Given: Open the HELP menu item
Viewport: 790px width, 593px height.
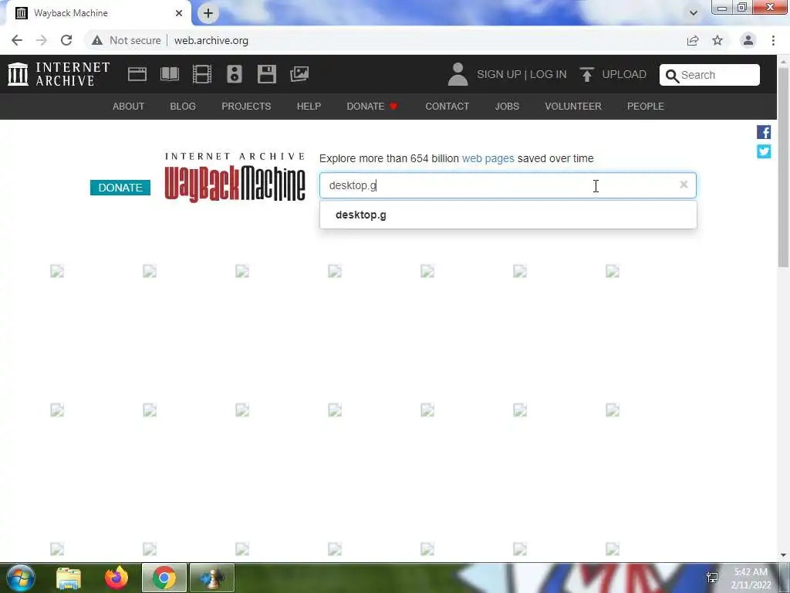Looking at the screenshot, I should coord(309,107).
